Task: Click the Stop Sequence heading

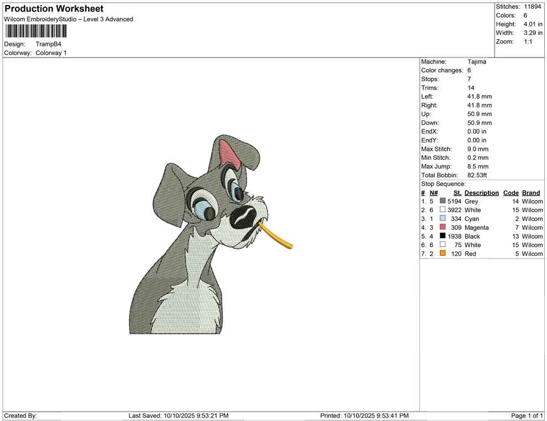Action: point(443,184)
